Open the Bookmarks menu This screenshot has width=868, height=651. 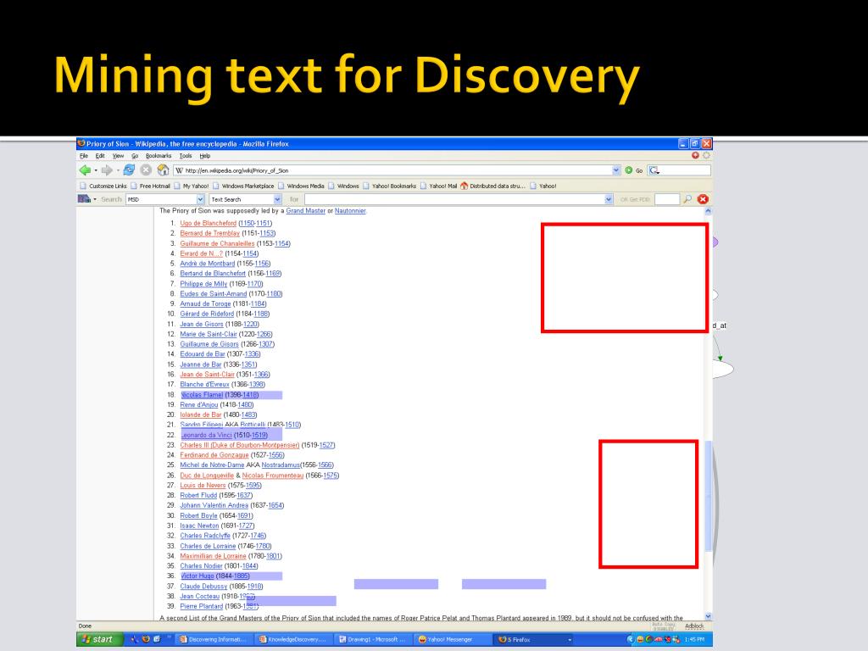point(159,156)
